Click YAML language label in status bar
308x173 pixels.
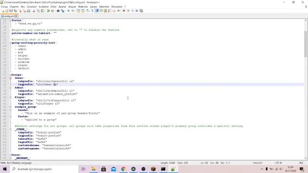click(16, 163)
